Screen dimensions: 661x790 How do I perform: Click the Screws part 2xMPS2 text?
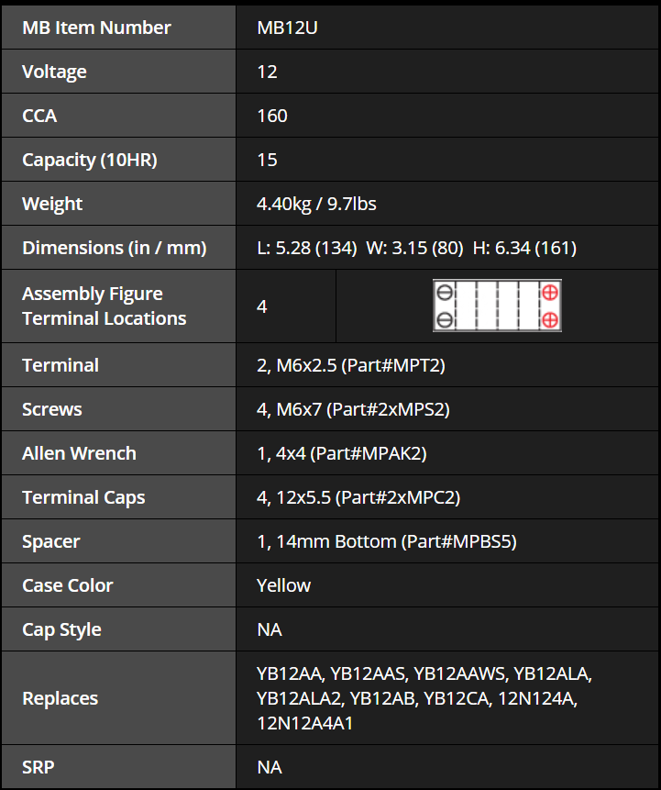[388, 409]
